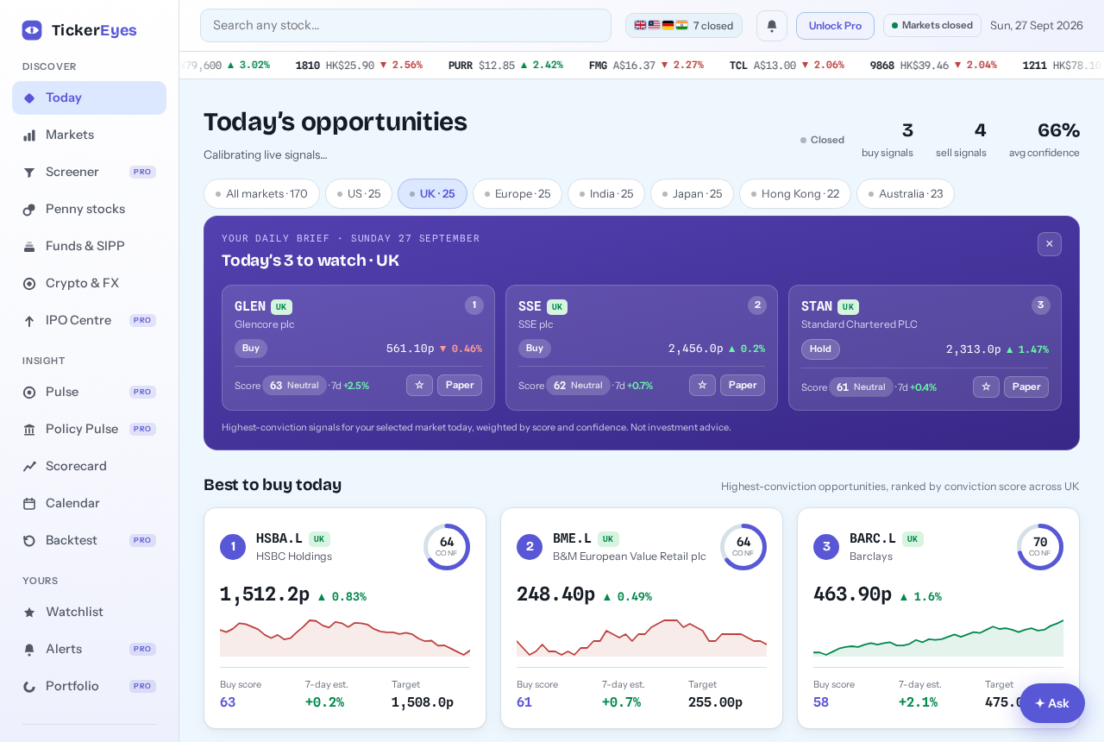Click Paper trade button for GLEN
Viewport: 1104px width, 742px height.
coord(460,386)
